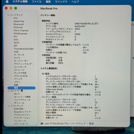Click 電源 in the path bar

coord(91,124)
